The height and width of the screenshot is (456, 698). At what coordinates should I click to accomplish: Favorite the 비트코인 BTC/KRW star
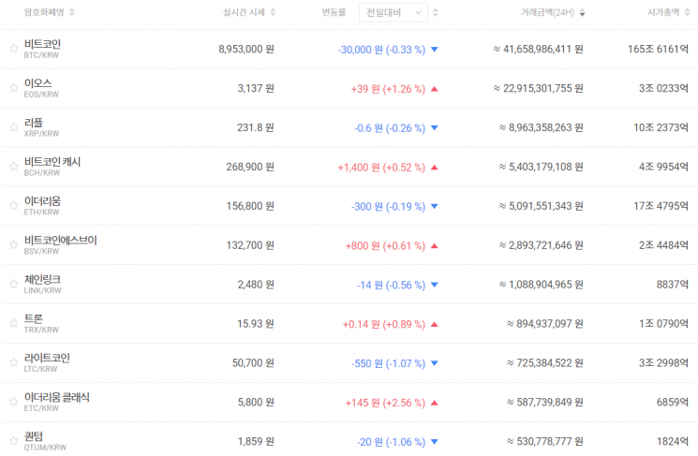(x=13, y=49)
